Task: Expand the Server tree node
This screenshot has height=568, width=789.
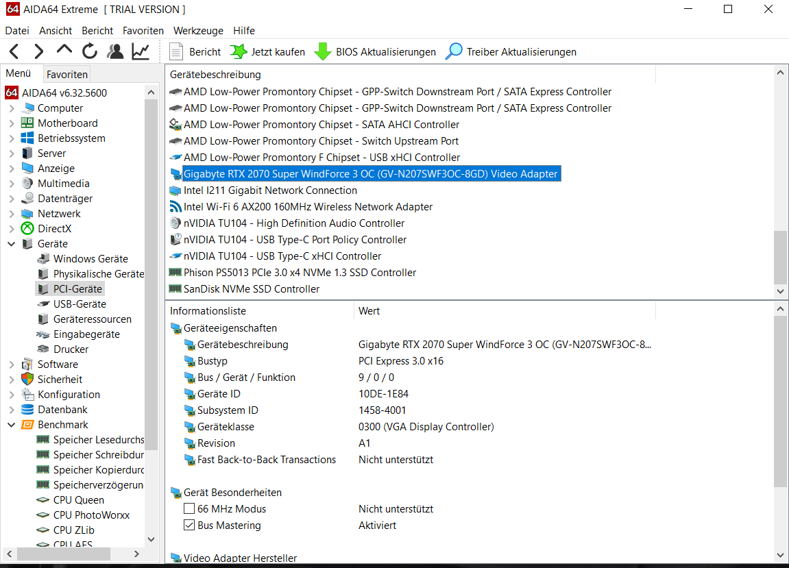Action: (x=12, y=153)
